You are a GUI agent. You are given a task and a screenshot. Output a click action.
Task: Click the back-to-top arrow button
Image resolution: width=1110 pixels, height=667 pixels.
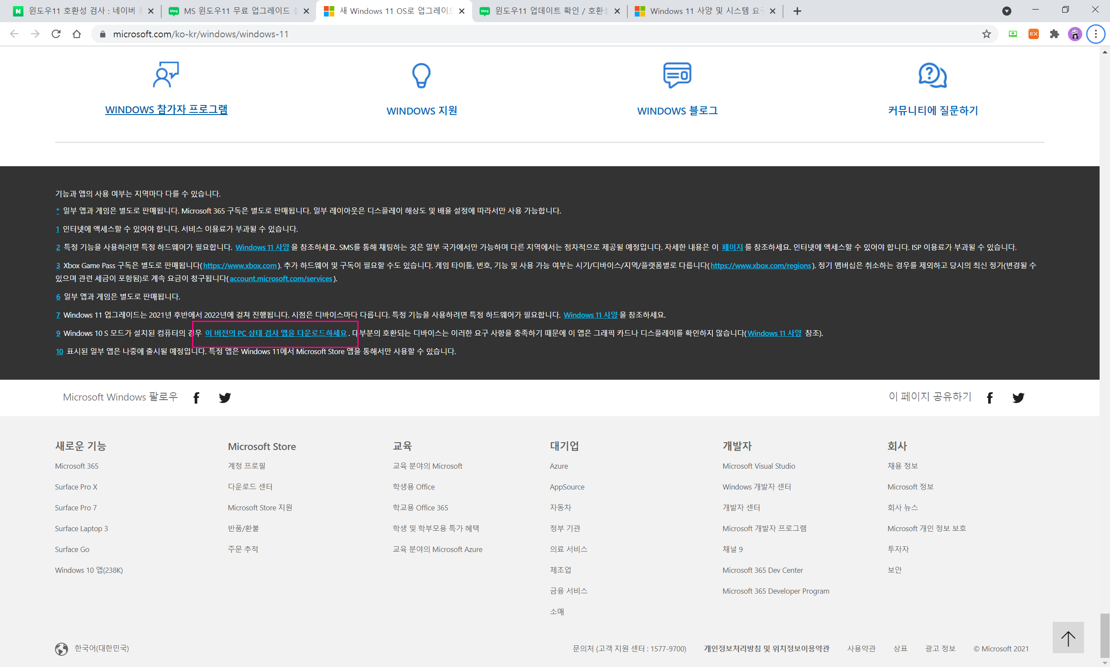coord(1068,637)
